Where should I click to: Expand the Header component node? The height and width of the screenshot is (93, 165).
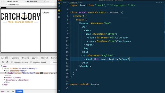(x=6, y=73)
